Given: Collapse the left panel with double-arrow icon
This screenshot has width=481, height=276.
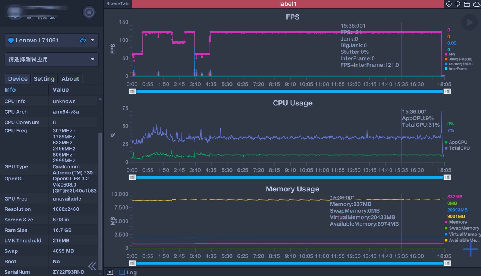Looking at the screenshot, I should click(x=92, y=266).
